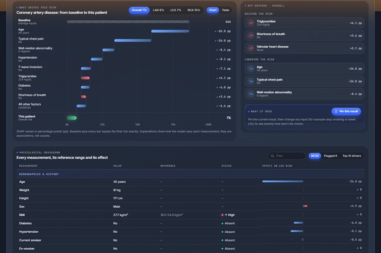Click the Wall-motion abnormality chart bar
The height and width of the screenshot is (253, 381).
[x=108, y=50]
